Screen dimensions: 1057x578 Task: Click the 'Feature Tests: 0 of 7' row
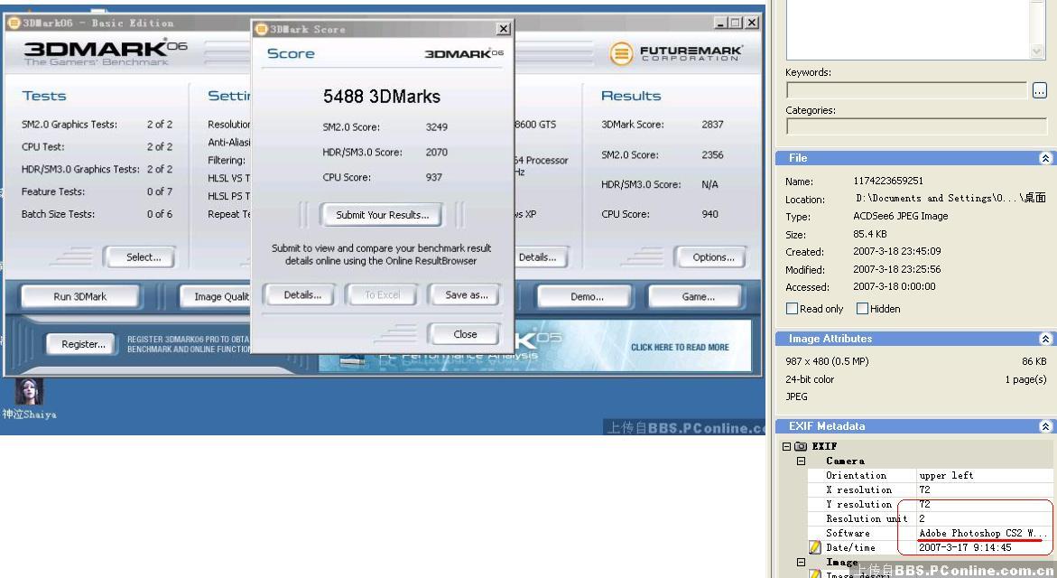coord(97,191)
